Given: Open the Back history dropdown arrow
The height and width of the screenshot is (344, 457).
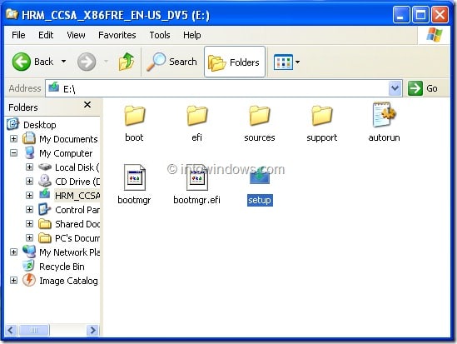Looking at the screenshot, I should [63, 62].
